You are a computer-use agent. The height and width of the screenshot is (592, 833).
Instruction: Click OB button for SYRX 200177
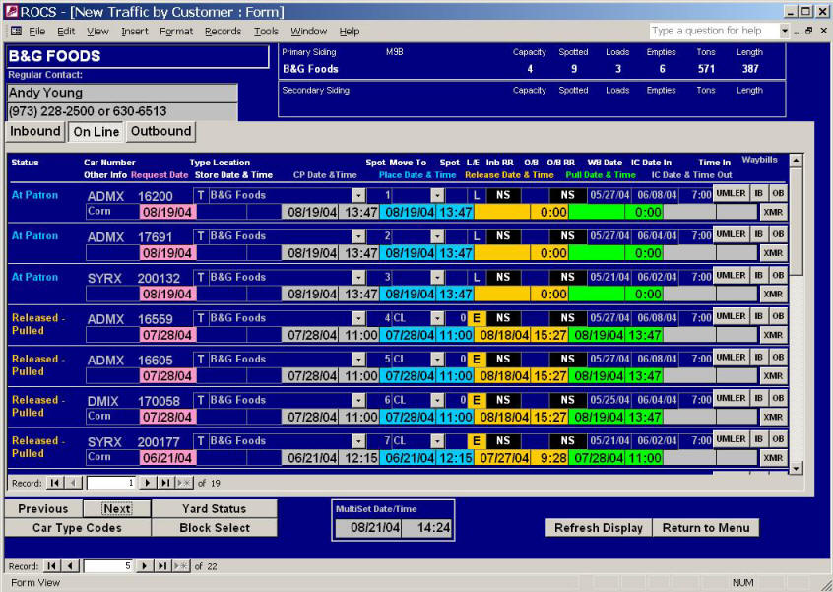tap(777, 439)
